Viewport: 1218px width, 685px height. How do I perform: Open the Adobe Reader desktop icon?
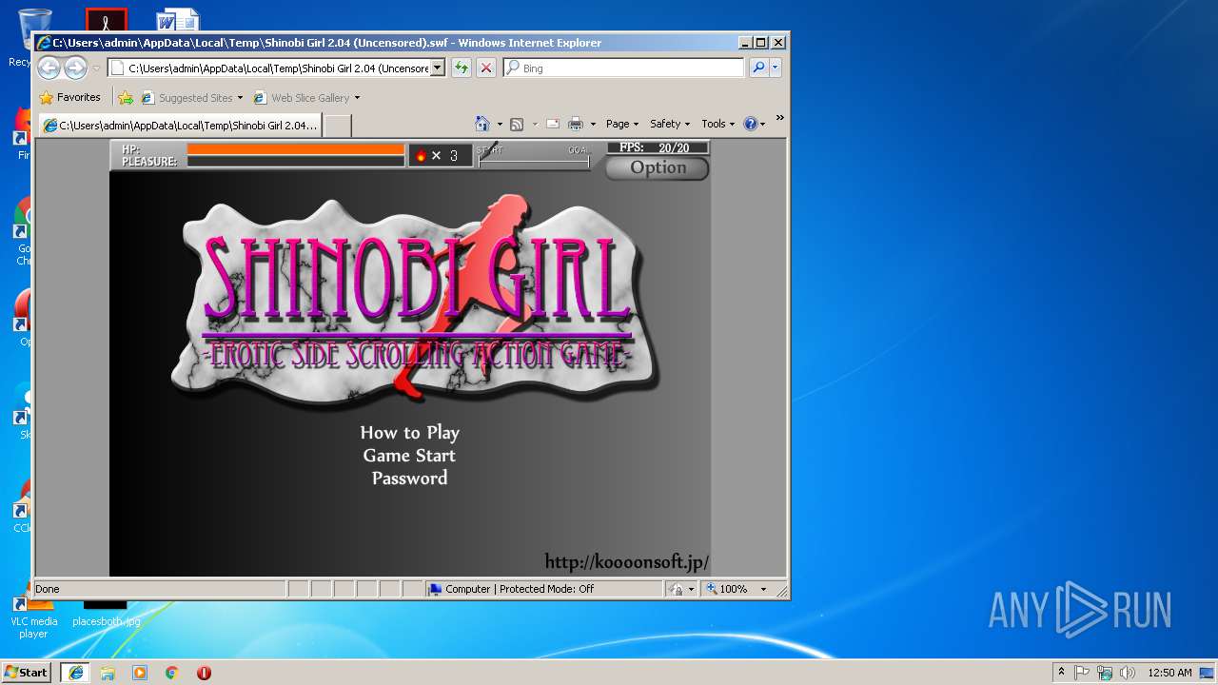106,20
